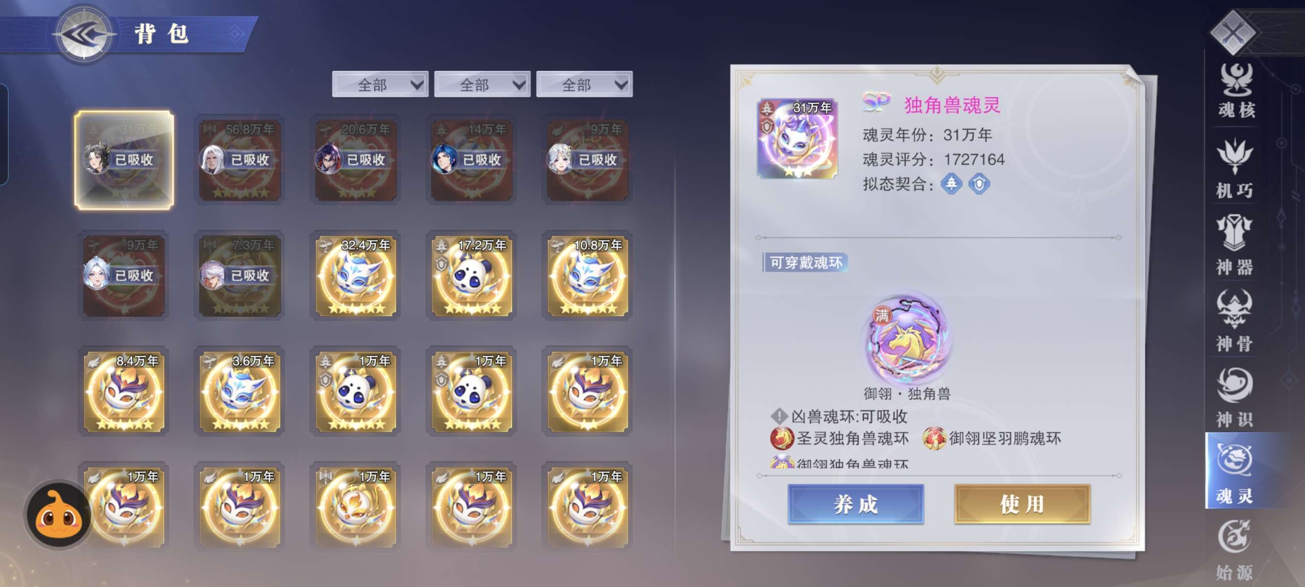
Task: Open the 神识 sidebar section
Action: tap(1234, 398)
